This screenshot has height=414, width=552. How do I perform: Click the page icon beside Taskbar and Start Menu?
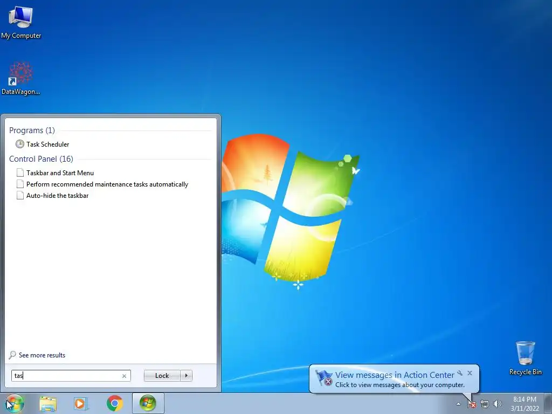click(20, 173)
